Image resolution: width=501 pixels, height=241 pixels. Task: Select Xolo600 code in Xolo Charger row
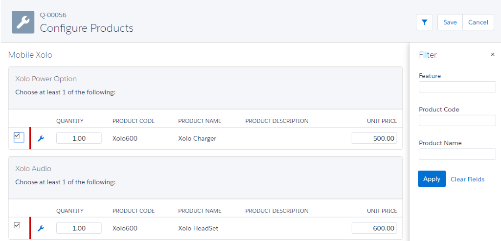(x=125, y=138)
